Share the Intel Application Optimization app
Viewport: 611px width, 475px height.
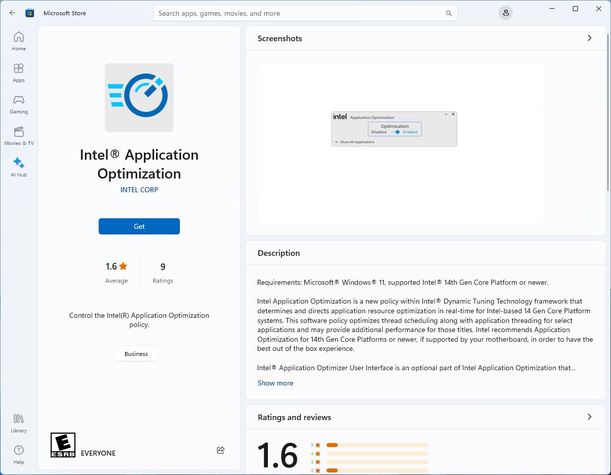pyautogui.click(x=221, y=450)
